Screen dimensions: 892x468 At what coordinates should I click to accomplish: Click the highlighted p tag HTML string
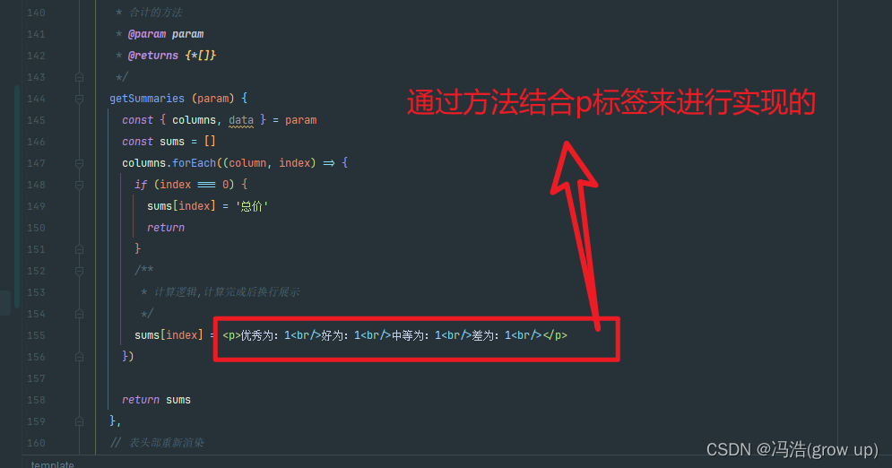click(394, 335)
